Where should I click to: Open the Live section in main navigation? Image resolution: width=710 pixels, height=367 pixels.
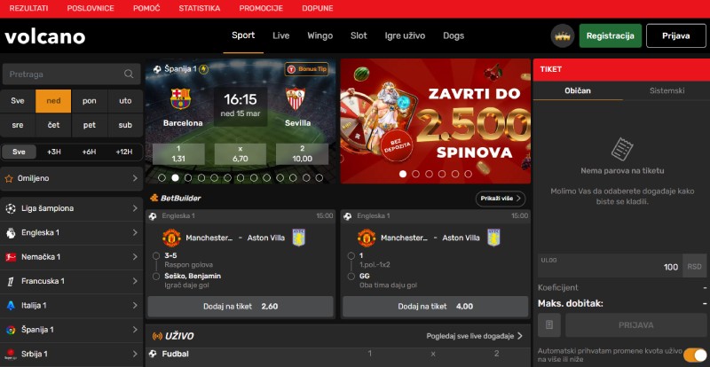(x=280, y=35)
